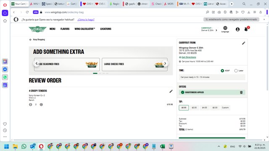The height and width of the screenshot is (151, 269).
Task: Open the LOCATIONS navigation item
Action: coord(105,29)
